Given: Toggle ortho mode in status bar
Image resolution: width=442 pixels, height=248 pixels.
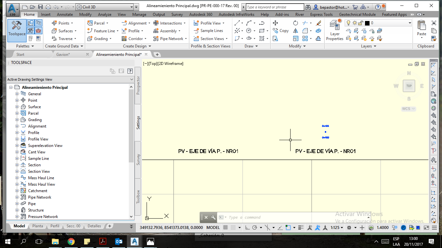Looking at the screenshot, I should 247,227.
